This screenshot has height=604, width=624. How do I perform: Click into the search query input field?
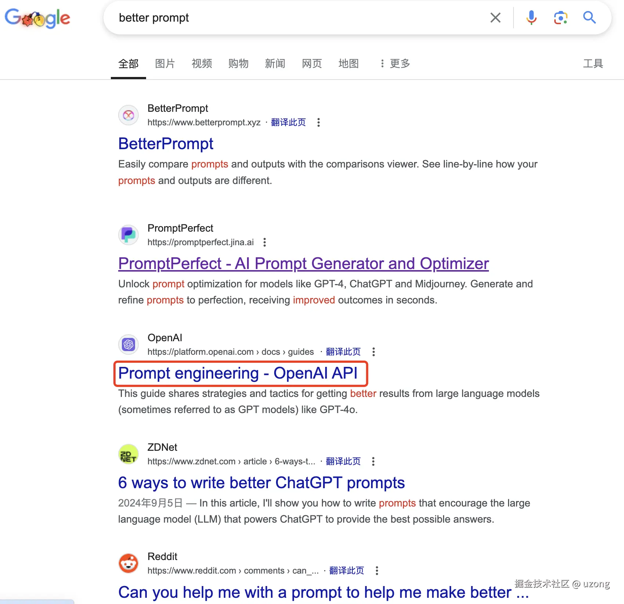(x=294, y=18)
